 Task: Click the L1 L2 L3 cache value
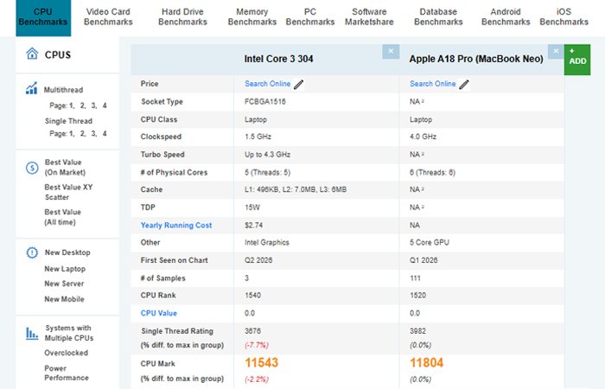coord(296,189)
